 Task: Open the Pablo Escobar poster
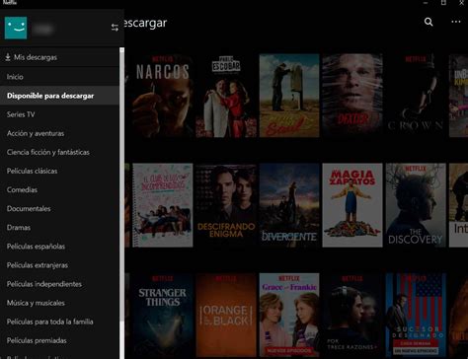[226, 96]
